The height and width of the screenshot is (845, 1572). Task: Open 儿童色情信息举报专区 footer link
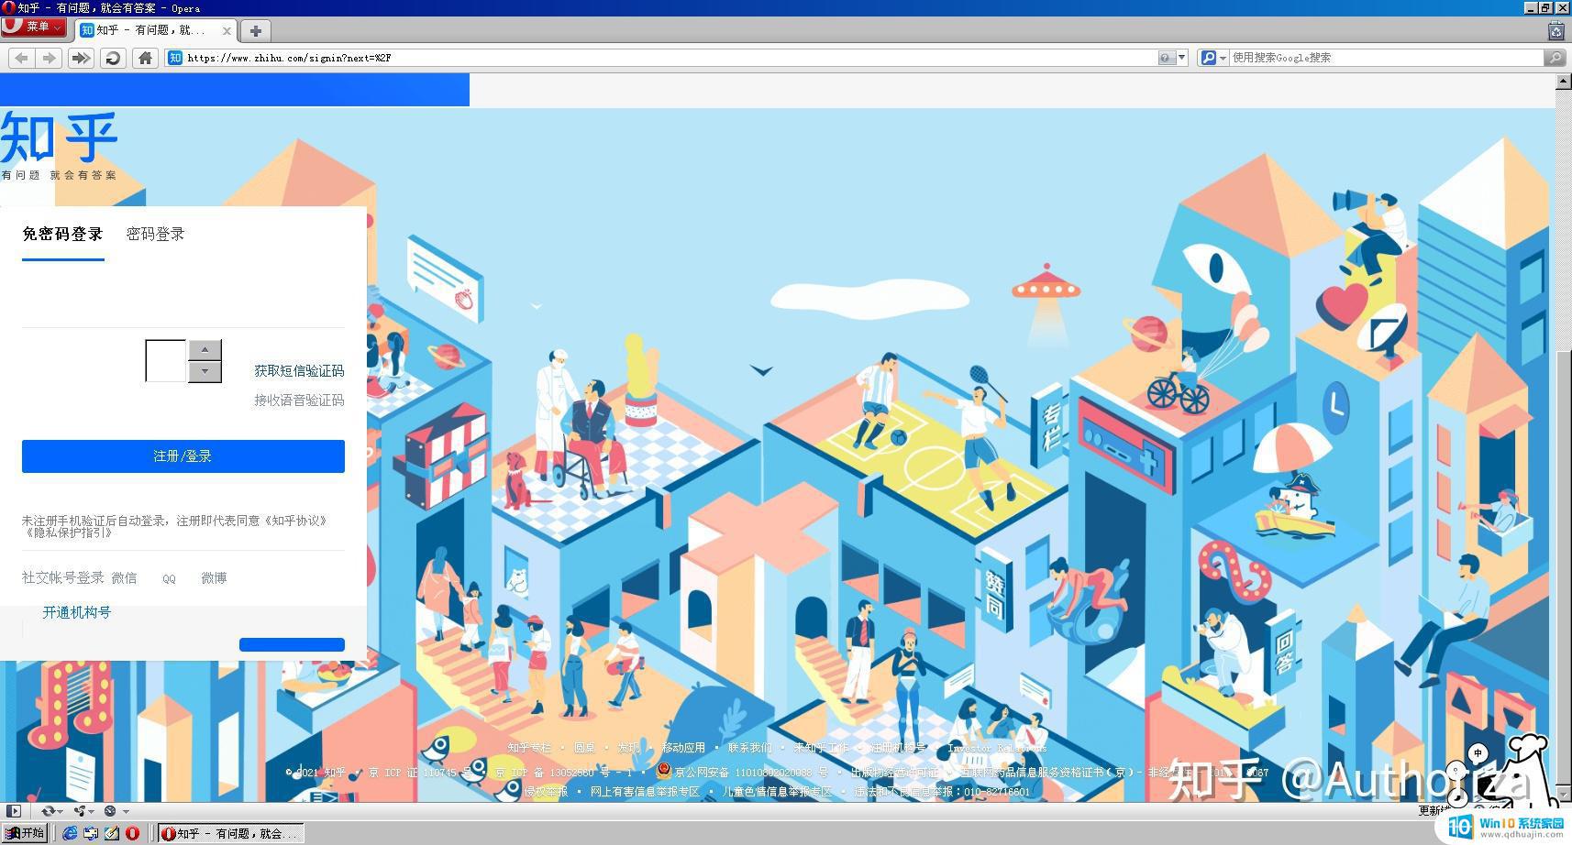pos(777,792)
